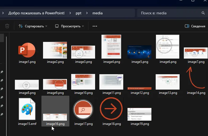Viewport: 208px width, 136px height.
Task: Open the Просмотреть view dropdown
Action: point(69,26)
